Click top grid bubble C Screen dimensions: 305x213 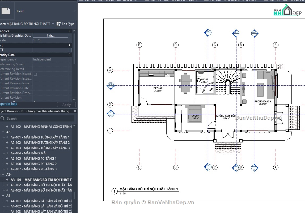click(x=215, y=45)
